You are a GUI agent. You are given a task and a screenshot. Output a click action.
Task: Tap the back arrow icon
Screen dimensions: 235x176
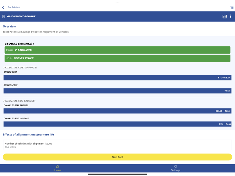[3, 7]
